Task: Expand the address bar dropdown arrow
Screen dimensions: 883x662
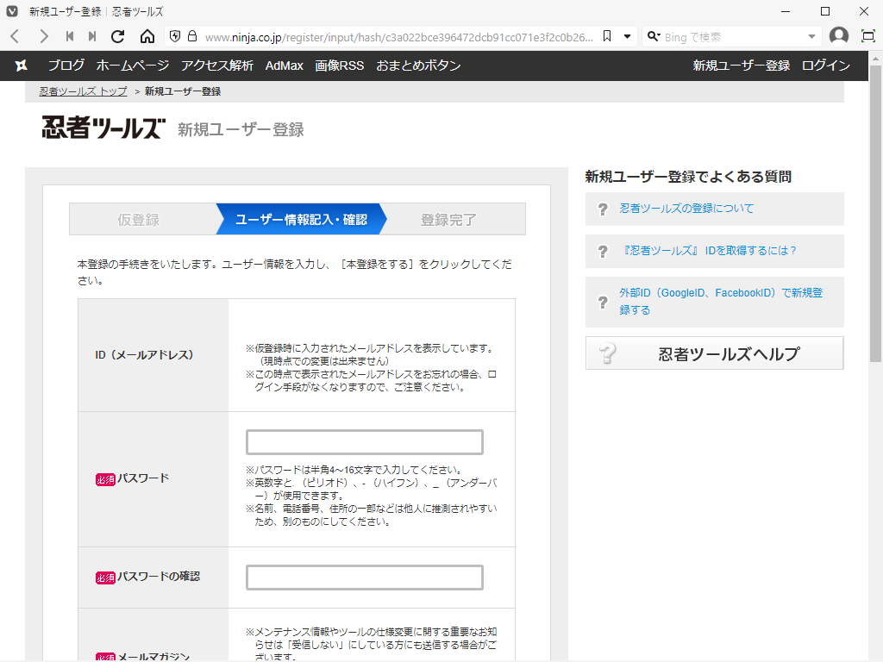Action: tap(628, 36)
